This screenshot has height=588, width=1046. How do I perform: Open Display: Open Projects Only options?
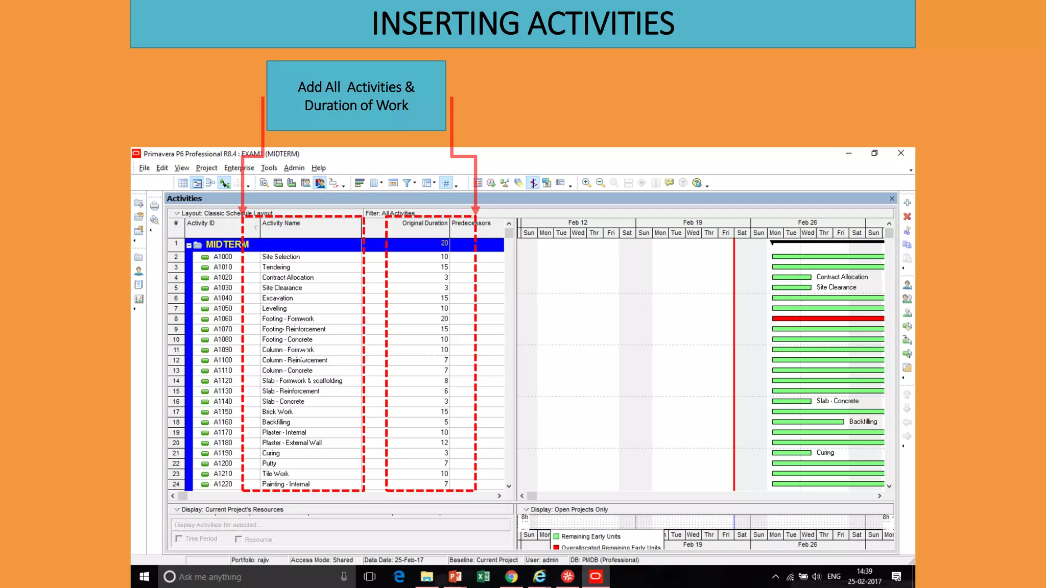click(526, 509)
